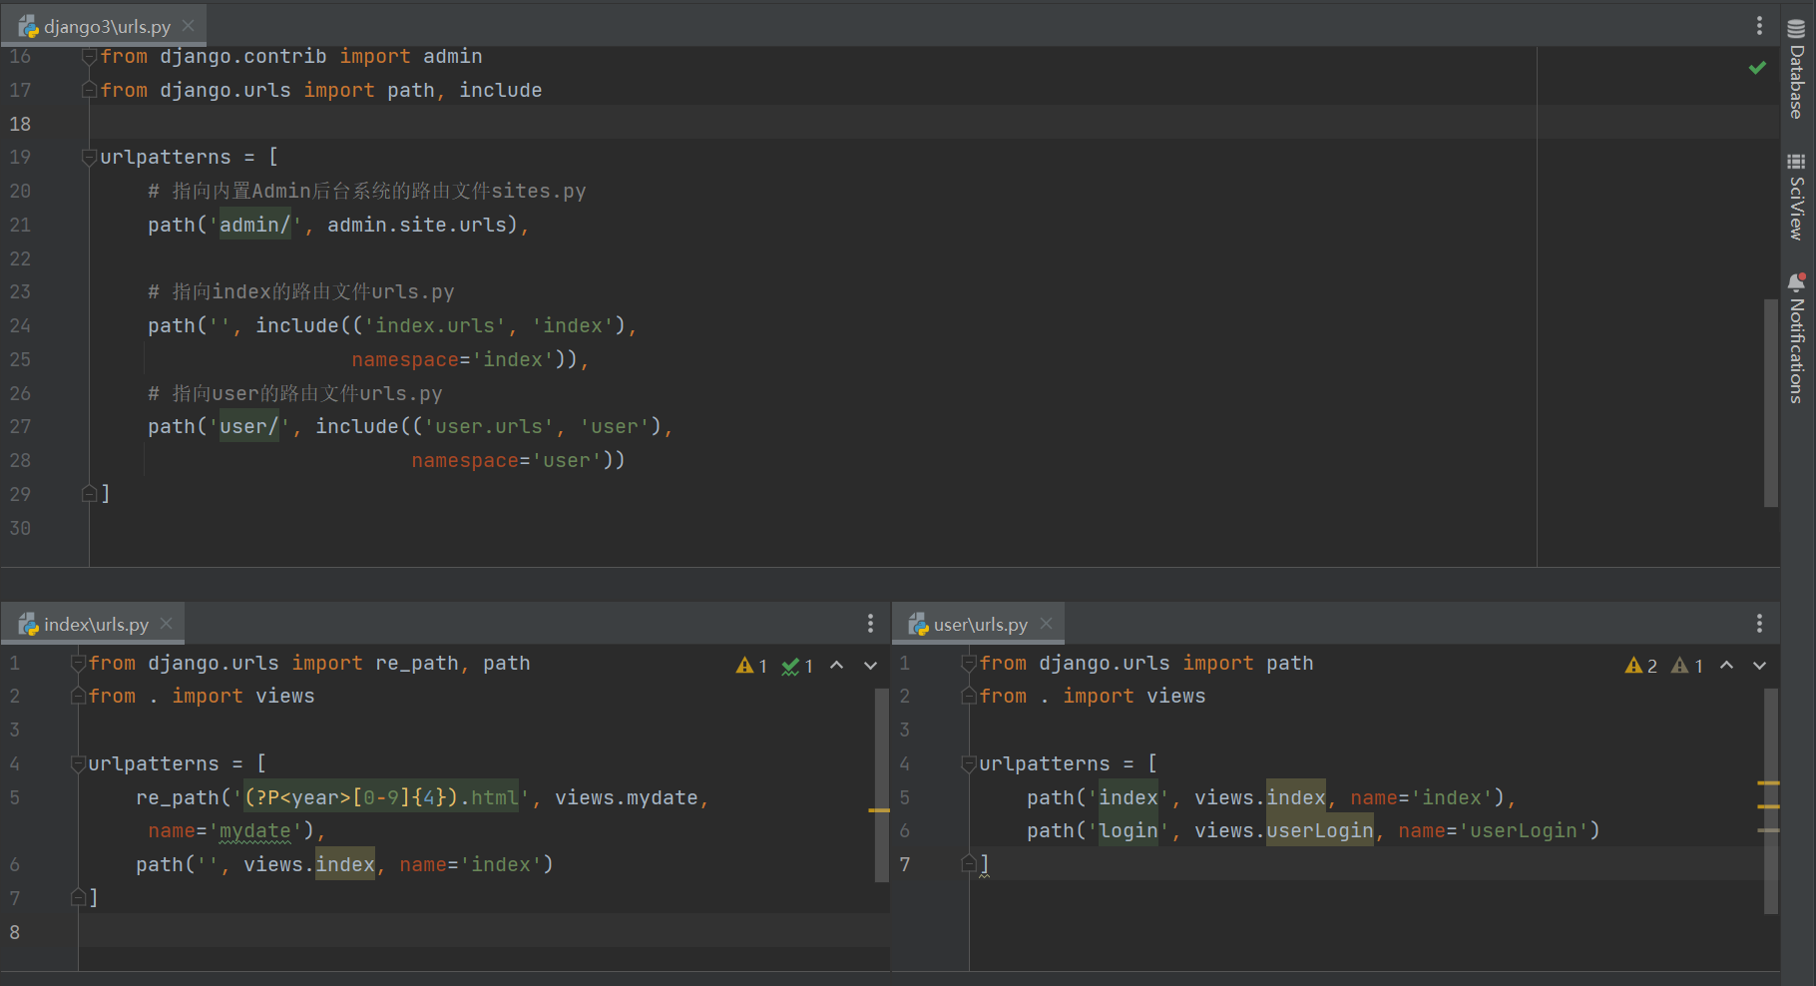Open tab options menu for index\urls.py editor
The width and height of the screenshot is (1816, 986).
870,624
